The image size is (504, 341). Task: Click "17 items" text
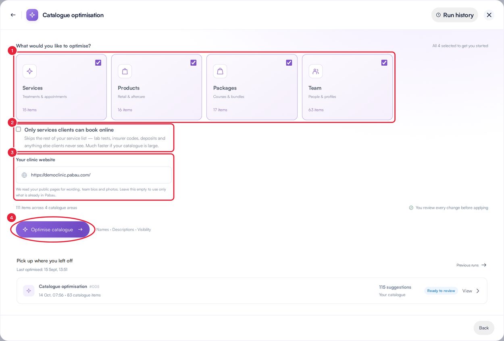point(220,110)
